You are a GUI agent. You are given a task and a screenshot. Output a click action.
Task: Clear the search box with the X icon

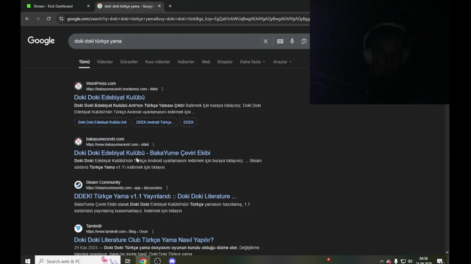tap(266, 41)
